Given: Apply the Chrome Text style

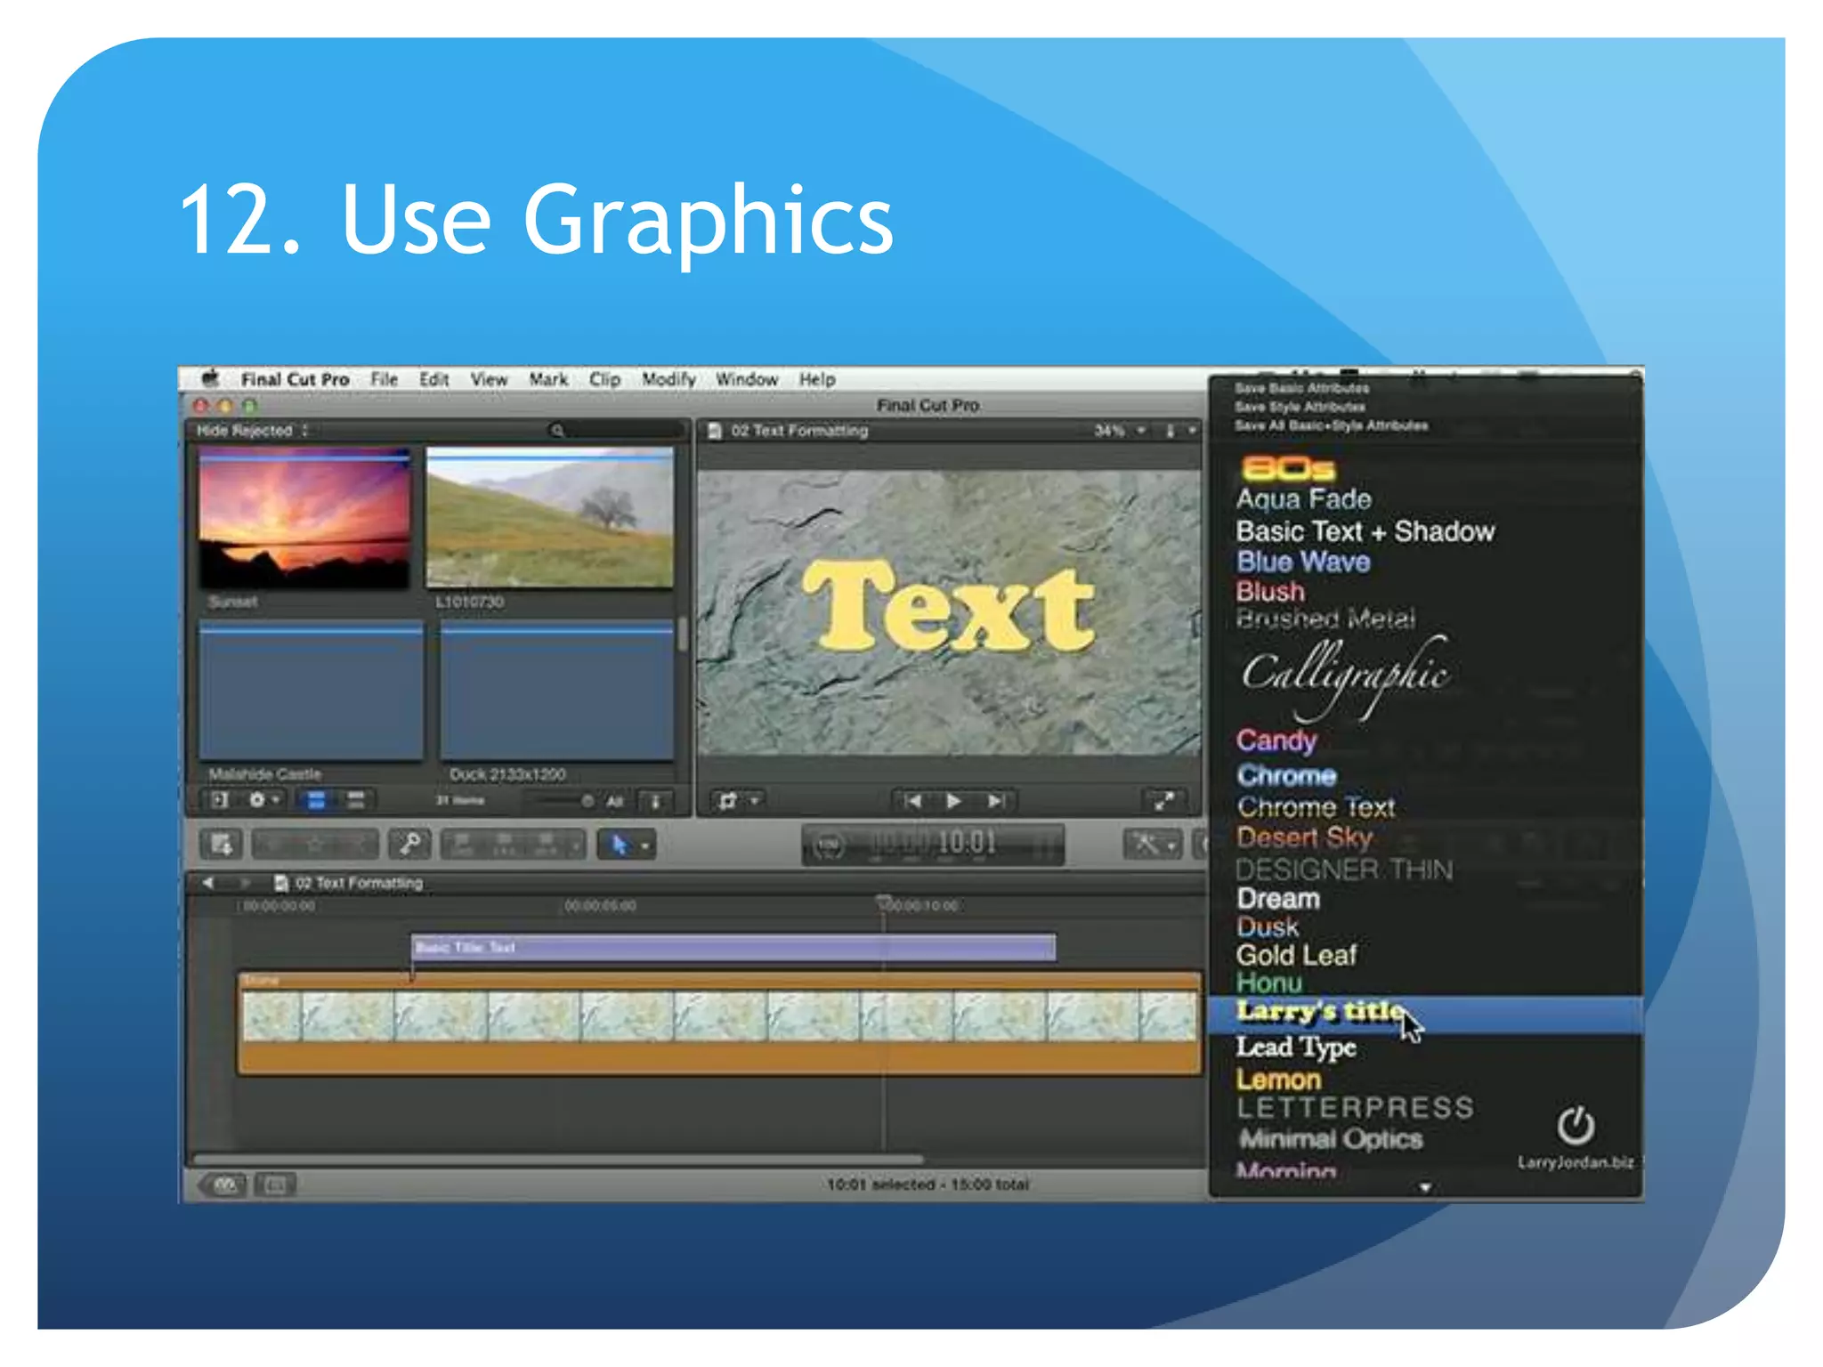Looking at the screenshot, I should point(1317,807).
